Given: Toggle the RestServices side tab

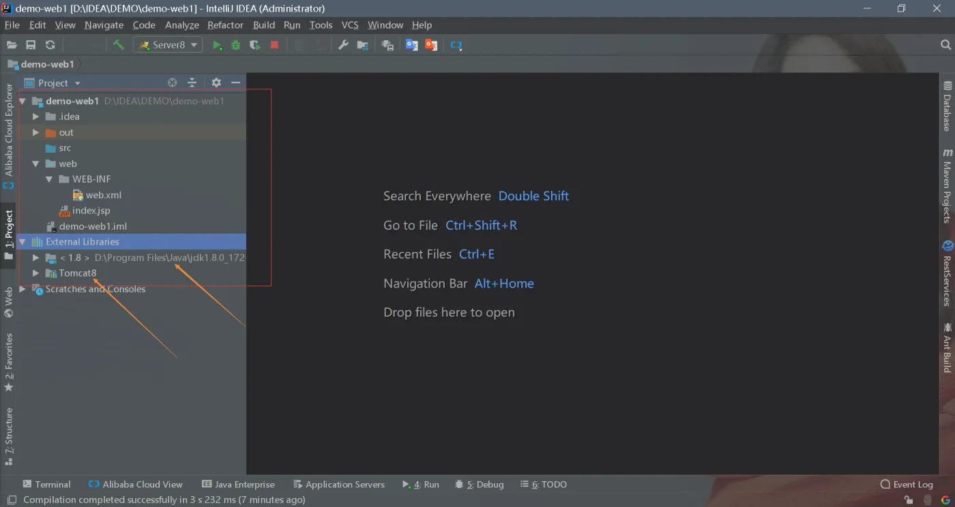Looking at the screenshot, I should pos(947,273).
